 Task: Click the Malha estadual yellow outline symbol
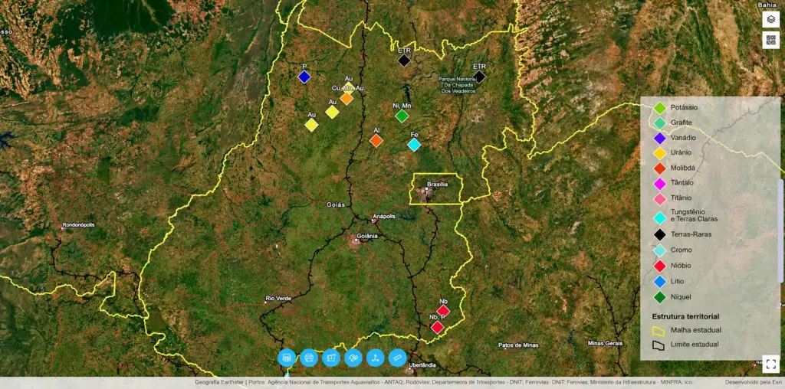point(659,331)
